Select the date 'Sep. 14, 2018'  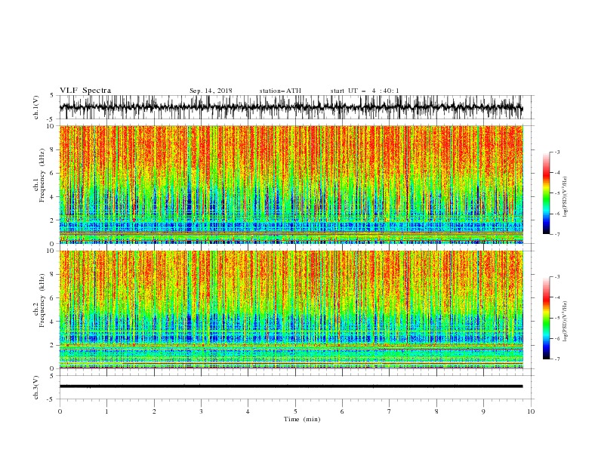[x=211, y=91]
